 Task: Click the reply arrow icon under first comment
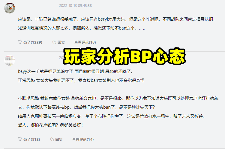tap(54, 42)
